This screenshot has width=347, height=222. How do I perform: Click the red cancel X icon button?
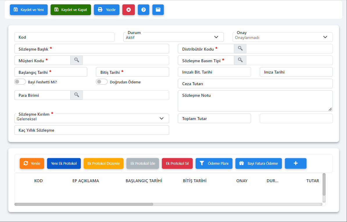128,10
